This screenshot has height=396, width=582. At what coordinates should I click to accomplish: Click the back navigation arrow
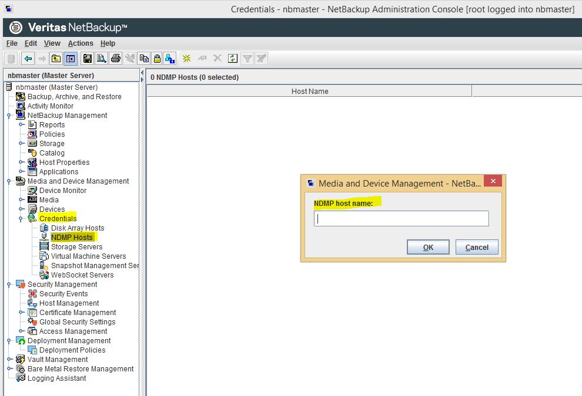click(28, 58)
